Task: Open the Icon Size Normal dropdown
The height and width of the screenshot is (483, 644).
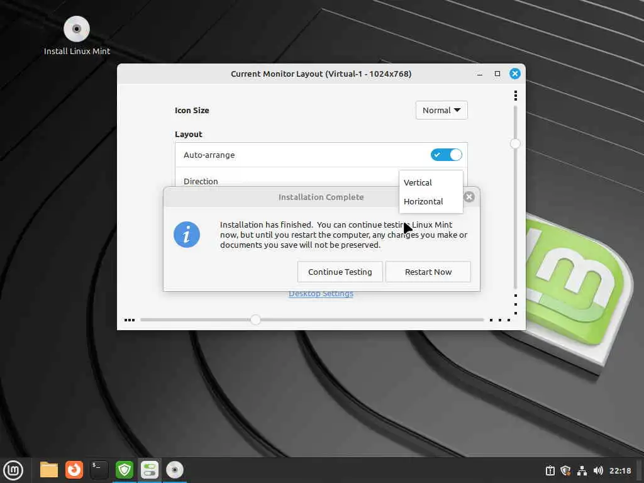Action: (x=441, y=110)
